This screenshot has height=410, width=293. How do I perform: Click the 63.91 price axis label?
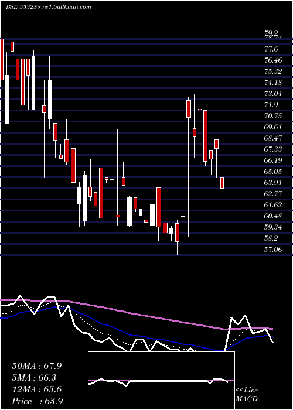pyautogui.click(x=273, y=182)
